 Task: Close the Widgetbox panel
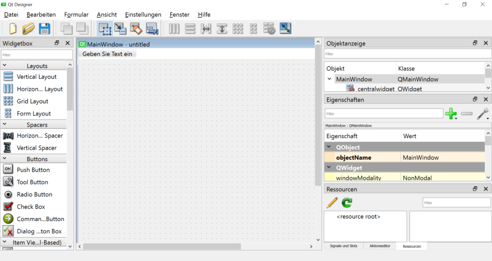click(x=67, y=43)
